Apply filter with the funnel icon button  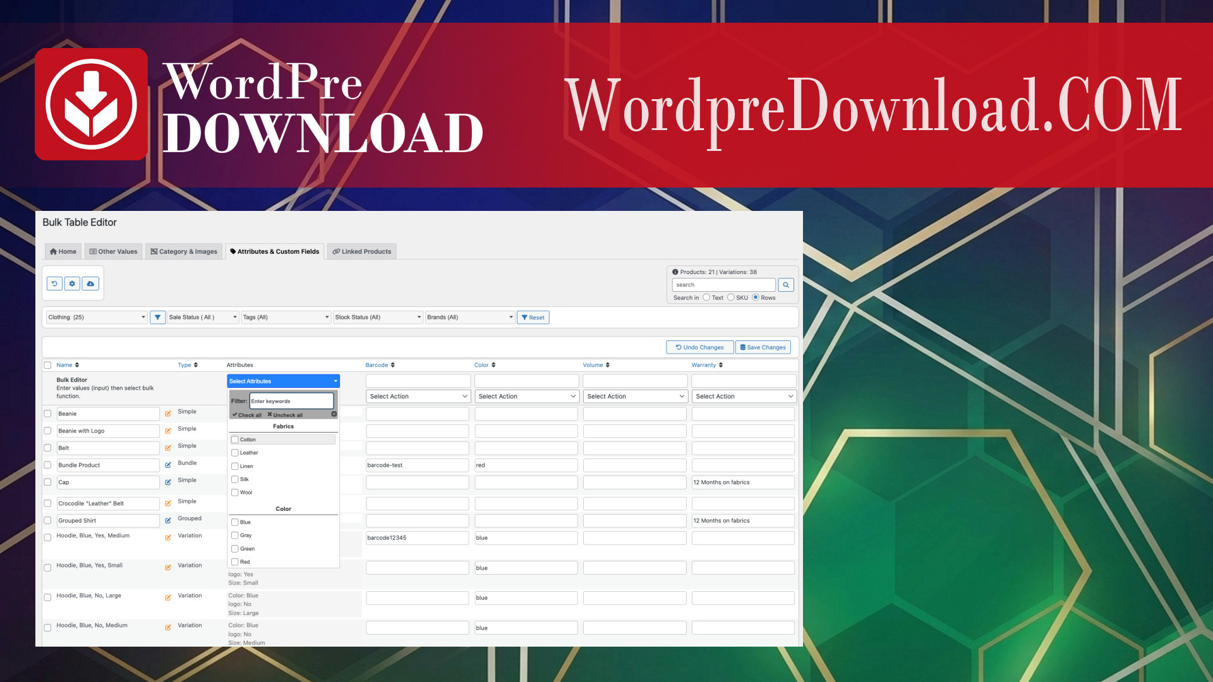158,317
